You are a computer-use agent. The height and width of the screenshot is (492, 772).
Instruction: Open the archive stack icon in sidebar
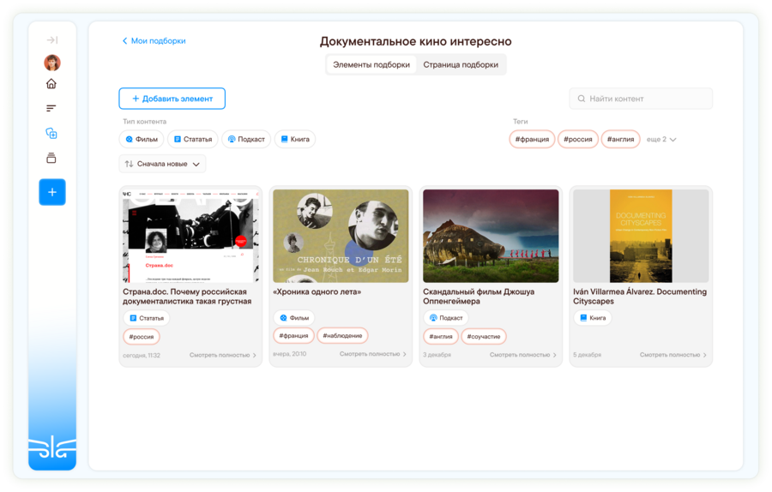[51, 158]
